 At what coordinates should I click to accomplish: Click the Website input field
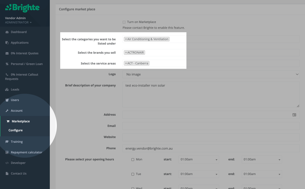pos(211,137)
